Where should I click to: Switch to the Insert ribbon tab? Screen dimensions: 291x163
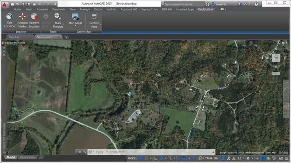click(x=29, y=9)
